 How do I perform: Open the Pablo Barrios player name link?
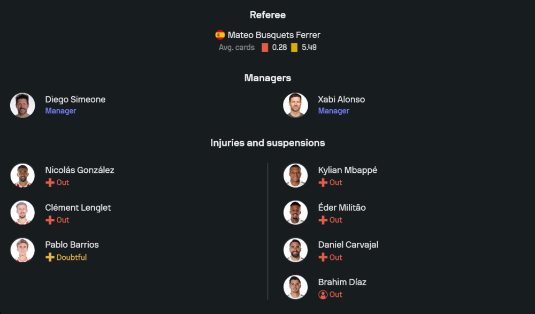coord(72,245)
